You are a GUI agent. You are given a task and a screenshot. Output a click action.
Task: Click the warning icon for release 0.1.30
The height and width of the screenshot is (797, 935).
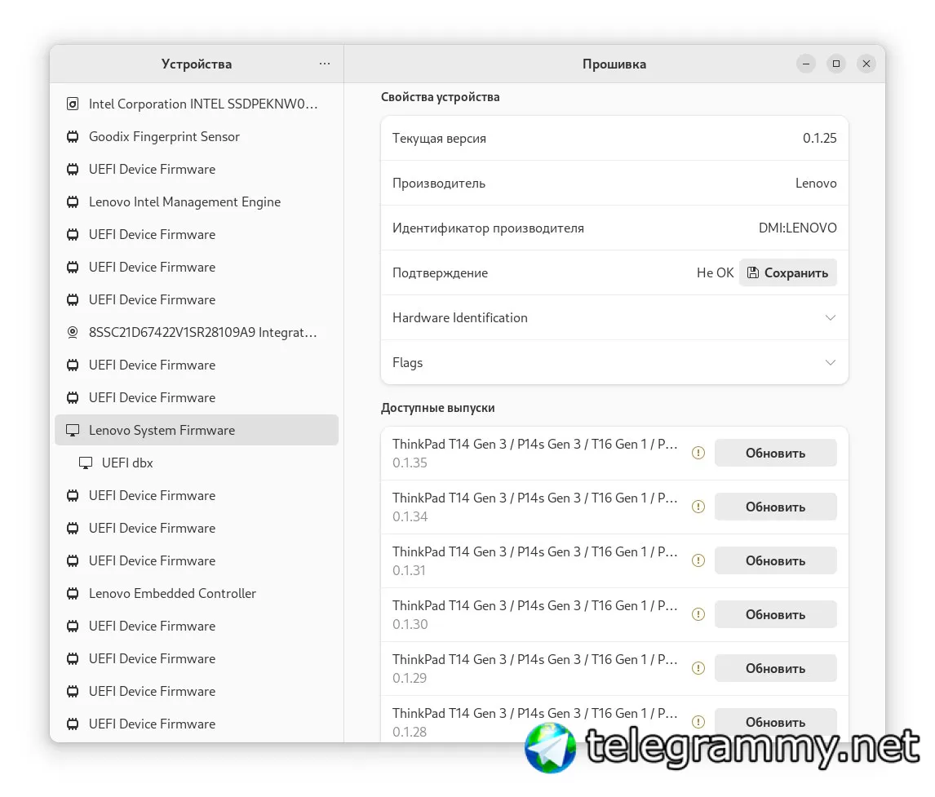click(x=698, y=614)
